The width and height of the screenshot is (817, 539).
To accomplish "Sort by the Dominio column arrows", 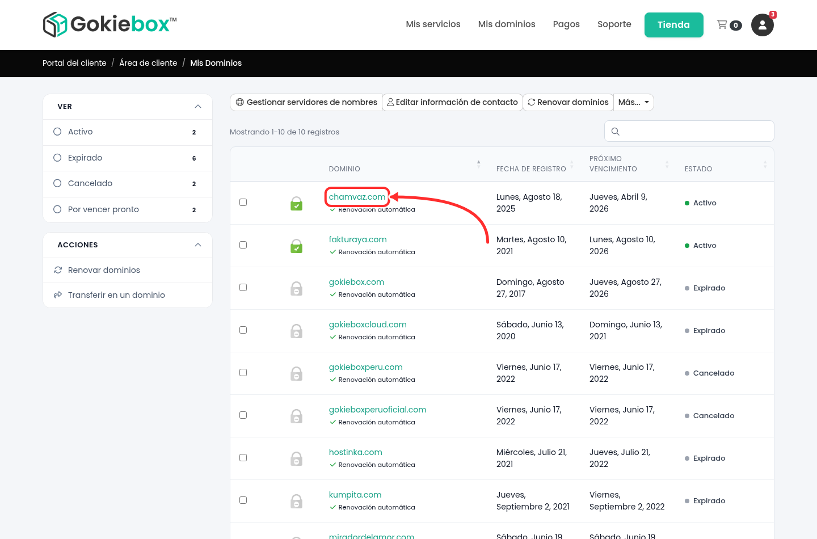I will (479, 164).
